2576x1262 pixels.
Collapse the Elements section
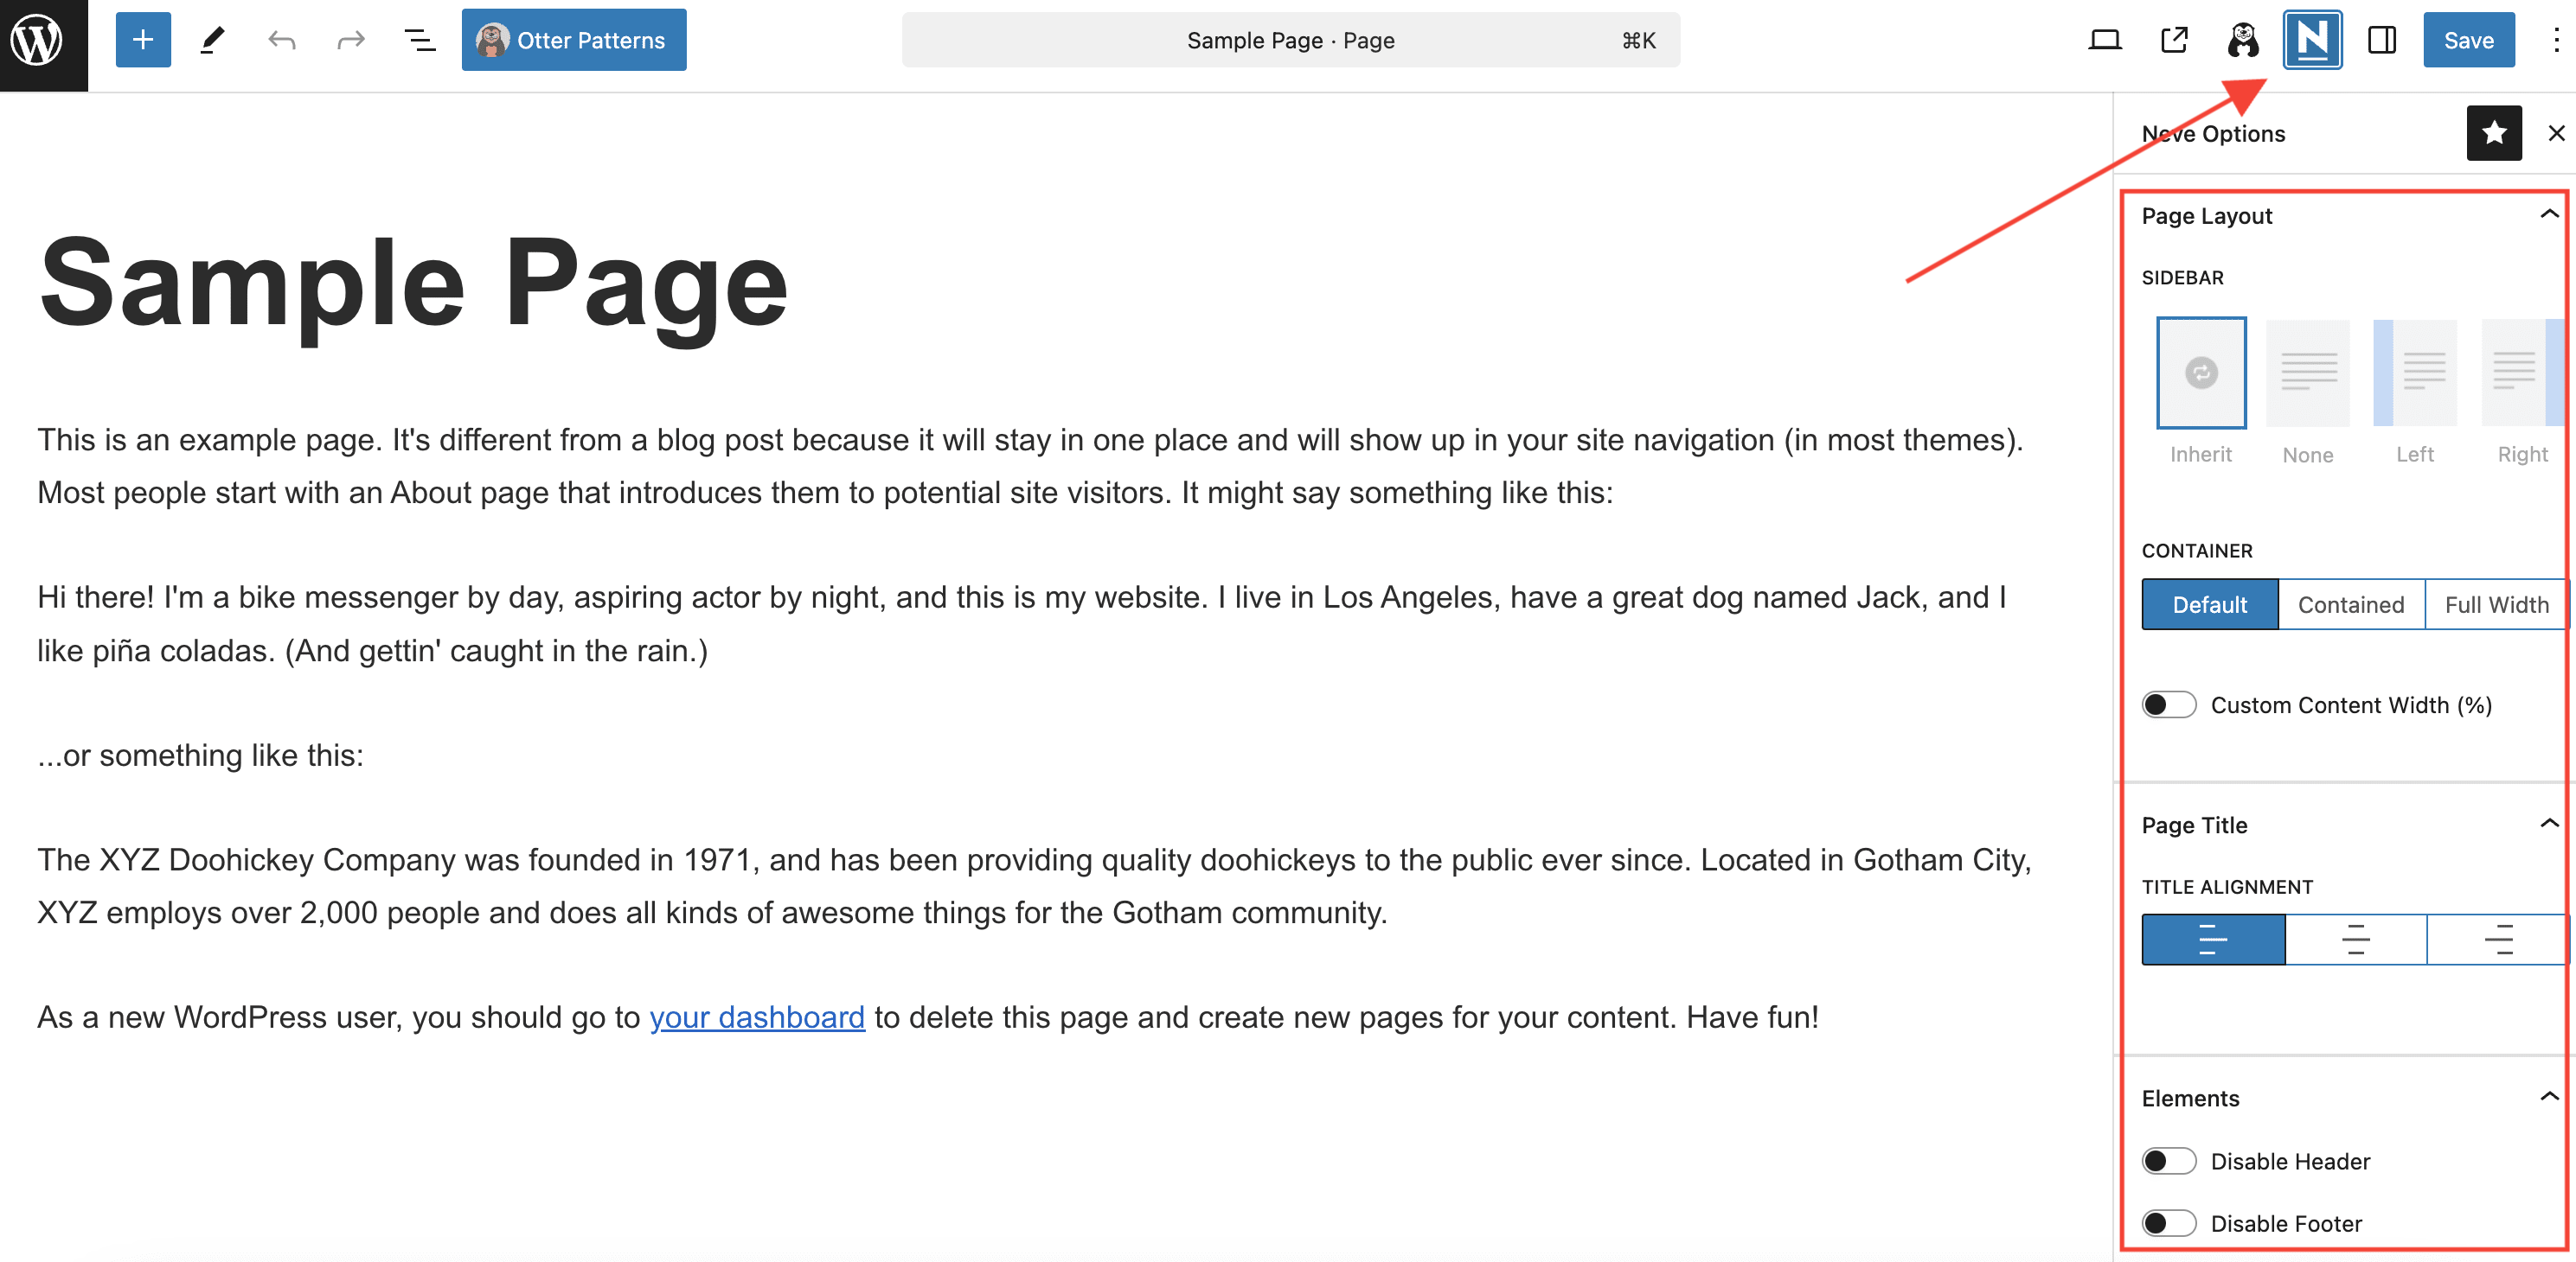2548,1097
